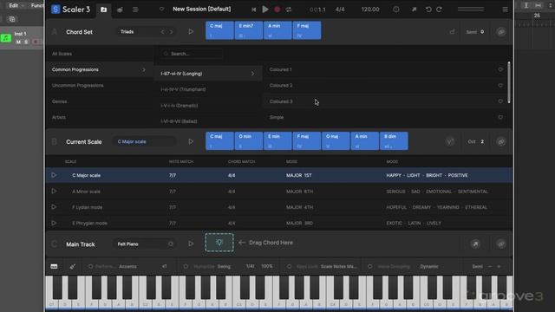
Task: Select the G maj chord in Current Scale
Action: coord(336,140)
